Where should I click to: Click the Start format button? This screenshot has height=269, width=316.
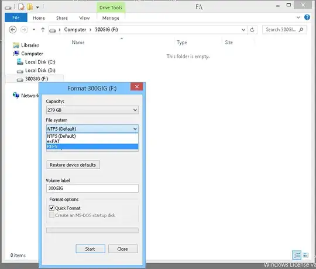[x=90, y=249]
